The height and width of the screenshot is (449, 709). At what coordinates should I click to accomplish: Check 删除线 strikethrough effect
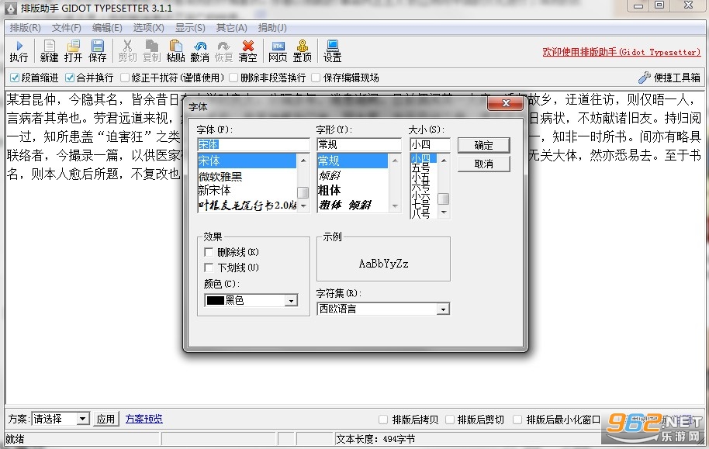click(209, 252)
